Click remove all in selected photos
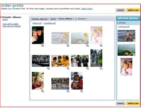 coord(124,27)
